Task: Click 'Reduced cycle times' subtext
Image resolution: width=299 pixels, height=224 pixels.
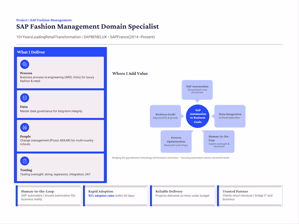Action: click(176, 145)
